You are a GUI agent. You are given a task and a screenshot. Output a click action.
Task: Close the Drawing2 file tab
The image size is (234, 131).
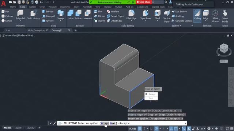[69, 30]
